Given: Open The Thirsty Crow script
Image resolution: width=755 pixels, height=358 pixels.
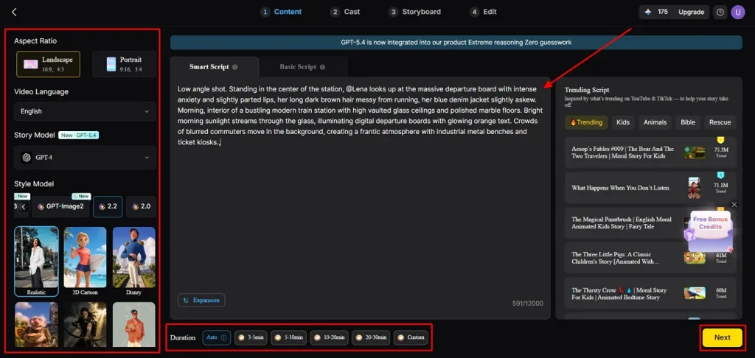Looking at the screenshot, I should point(650,293).
